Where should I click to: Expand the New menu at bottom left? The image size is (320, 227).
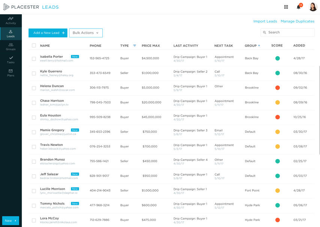(11, 221)
